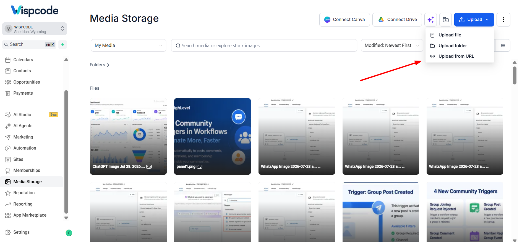
Task: Click sidebar scroll up arrow
Action: 66,60
